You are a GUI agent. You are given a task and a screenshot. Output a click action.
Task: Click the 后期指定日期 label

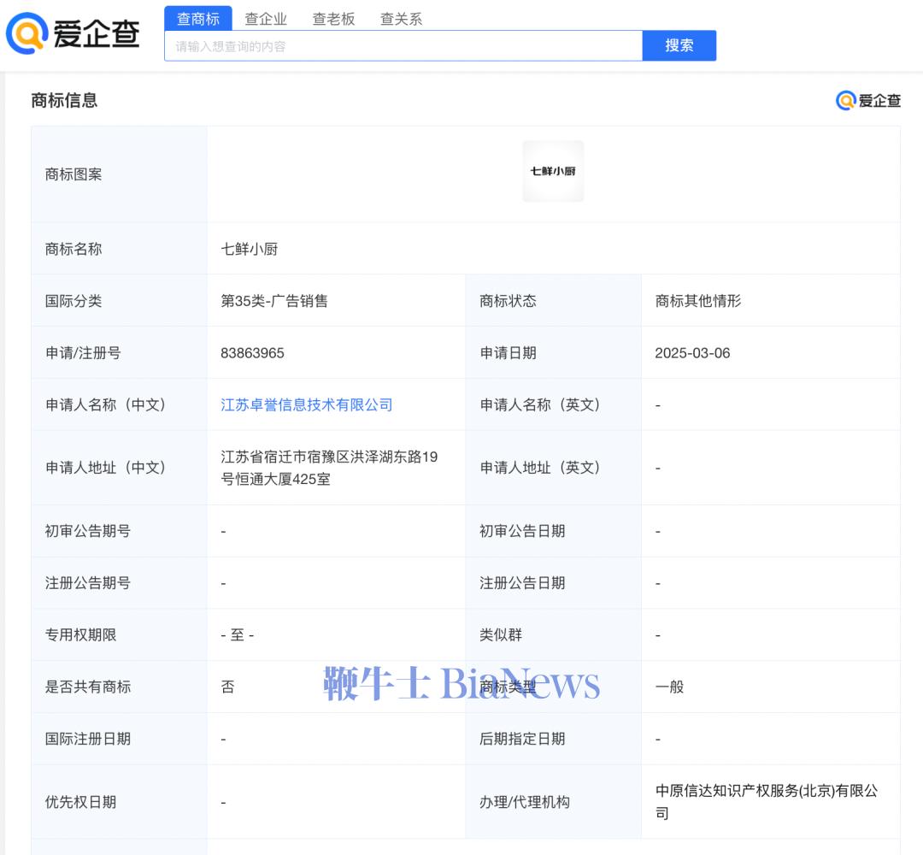point(522,739)
